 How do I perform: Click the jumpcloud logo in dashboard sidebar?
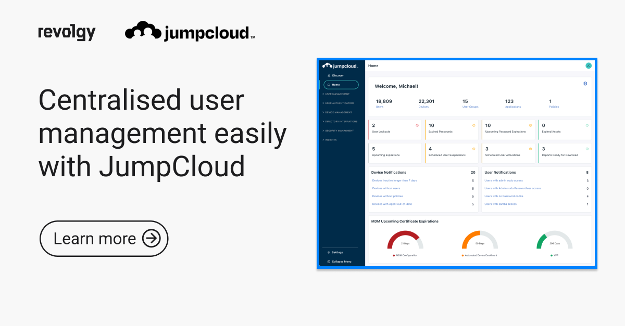click(x=341, y=66)
